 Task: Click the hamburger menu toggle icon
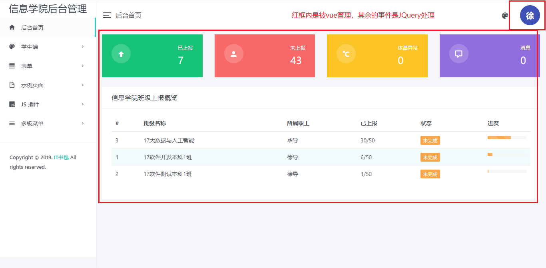107,16
